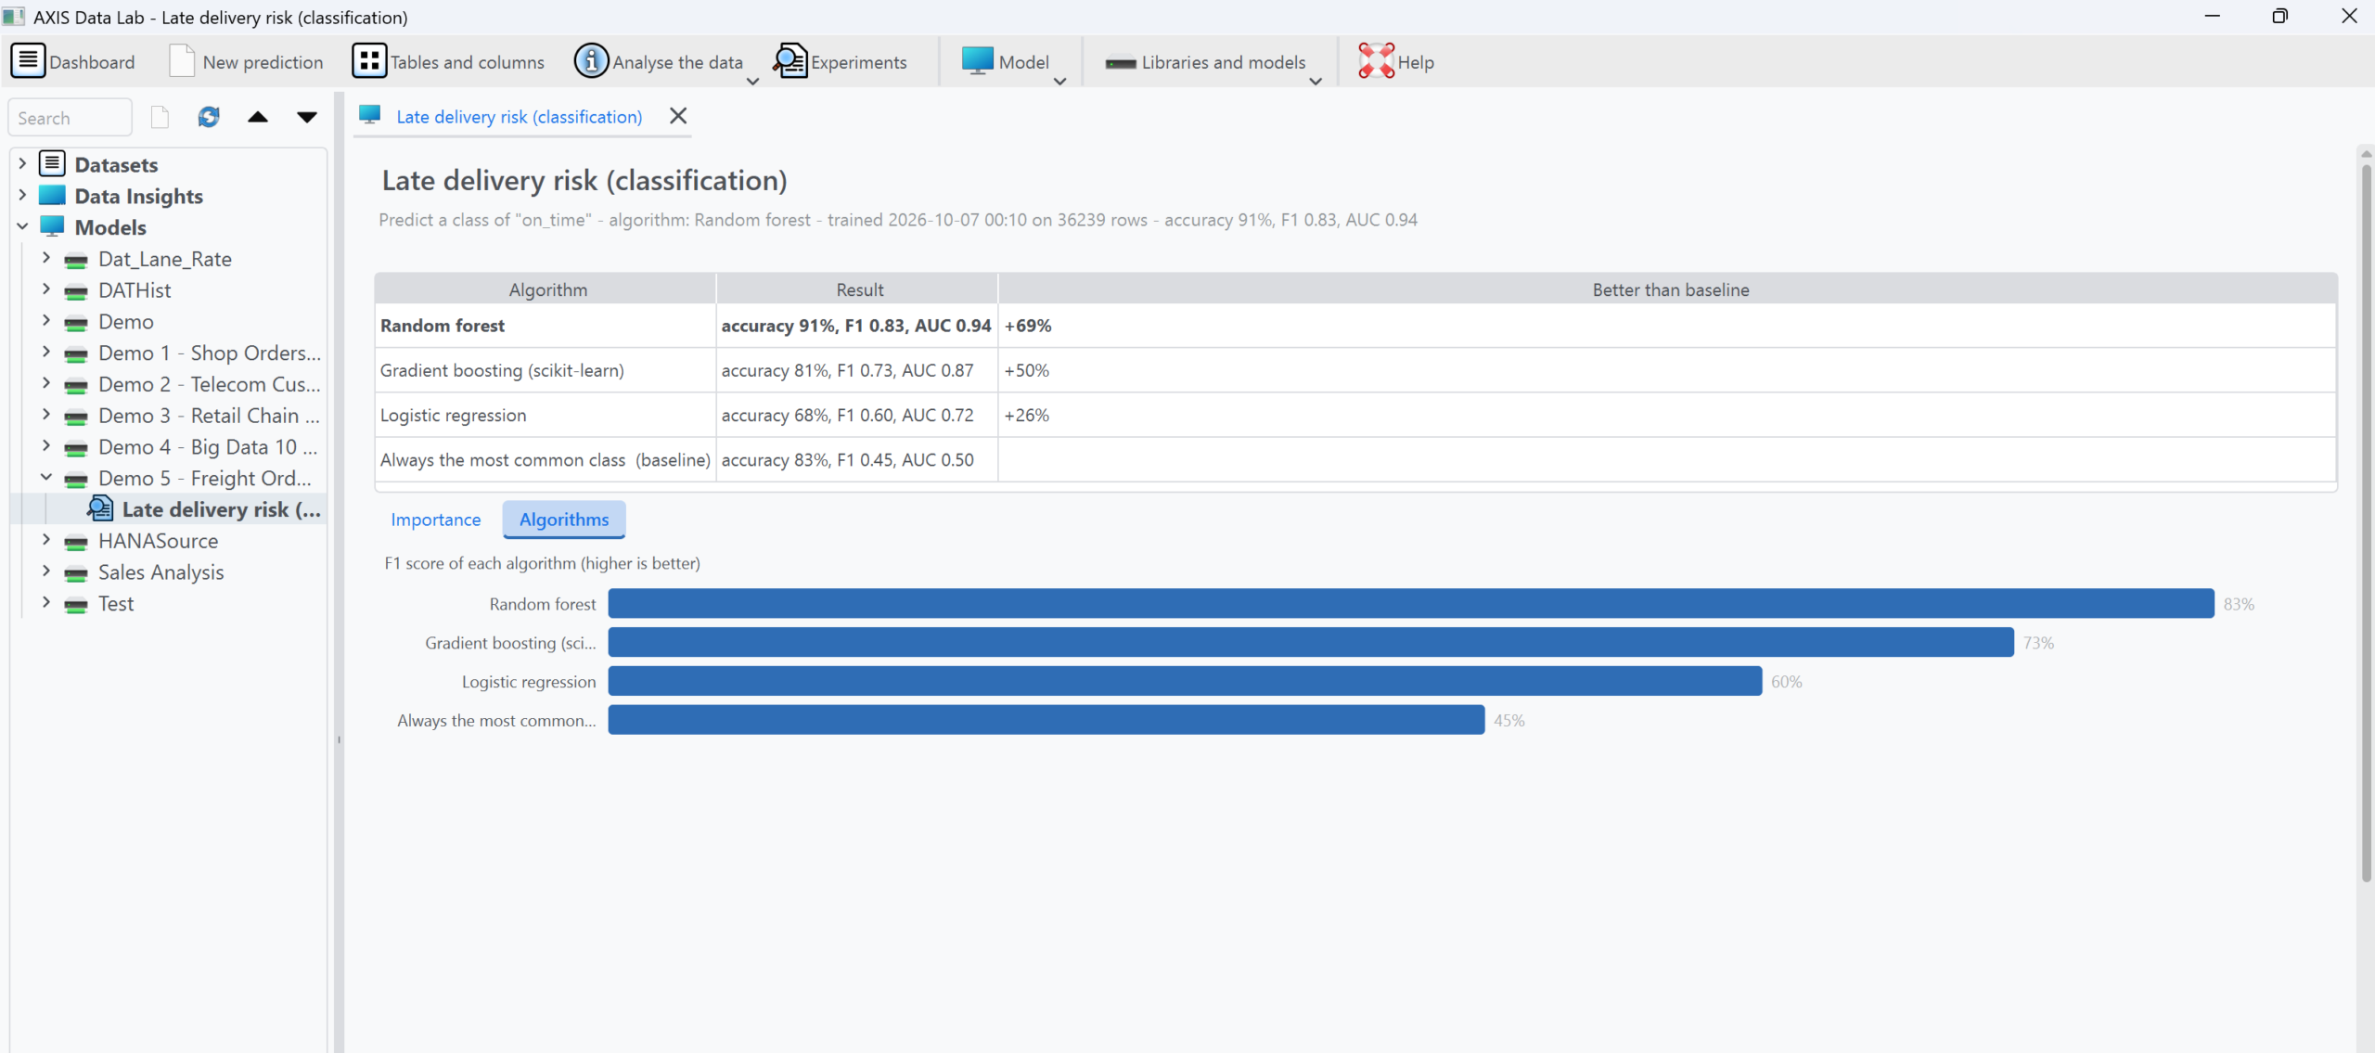Image resolution: width=2375 pixels, height=1053 pixels.
Task: Select HANASource library item
Action: [x=158, y=541]
